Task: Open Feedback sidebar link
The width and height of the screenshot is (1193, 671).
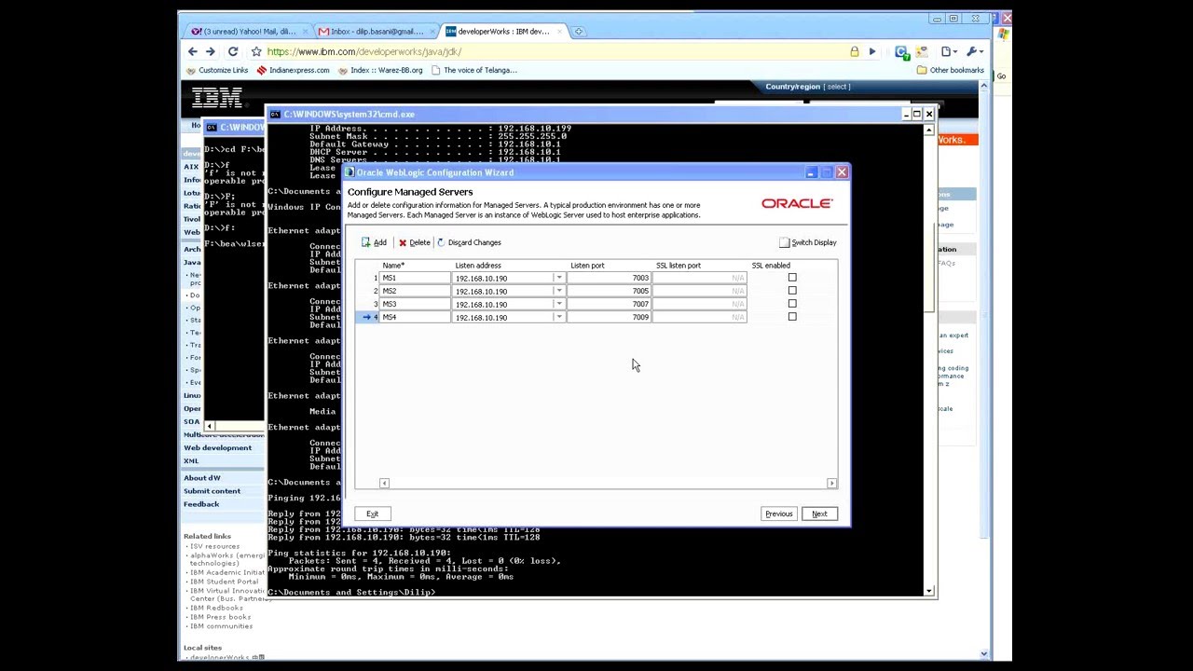Action: [201, 504]
